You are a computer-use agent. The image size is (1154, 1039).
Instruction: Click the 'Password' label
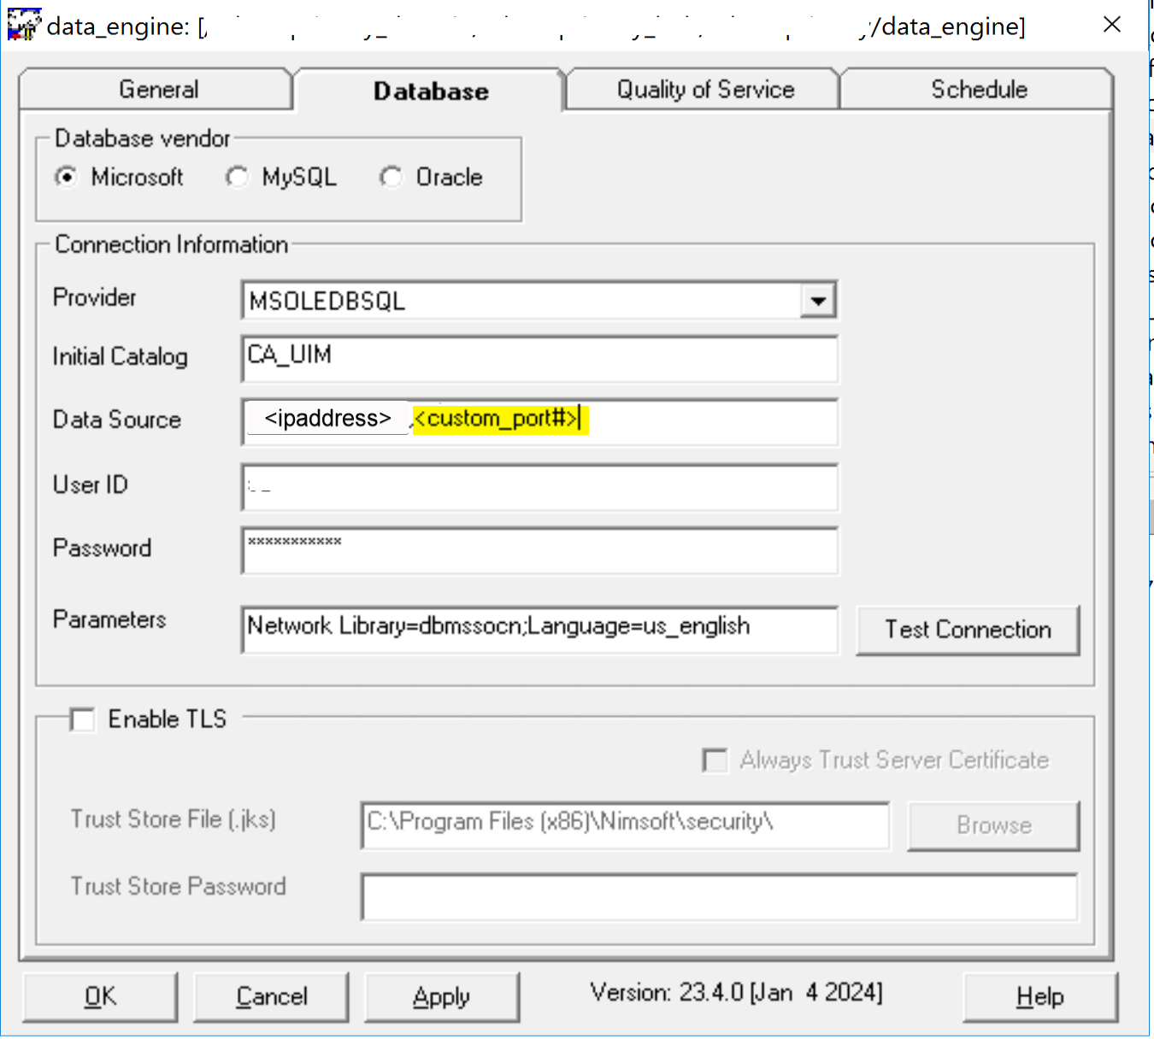[102, 548]
